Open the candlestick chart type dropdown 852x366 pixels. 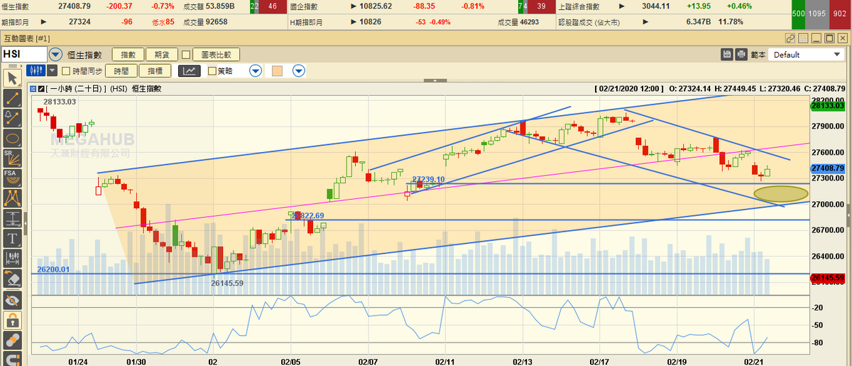coord(52,71)
